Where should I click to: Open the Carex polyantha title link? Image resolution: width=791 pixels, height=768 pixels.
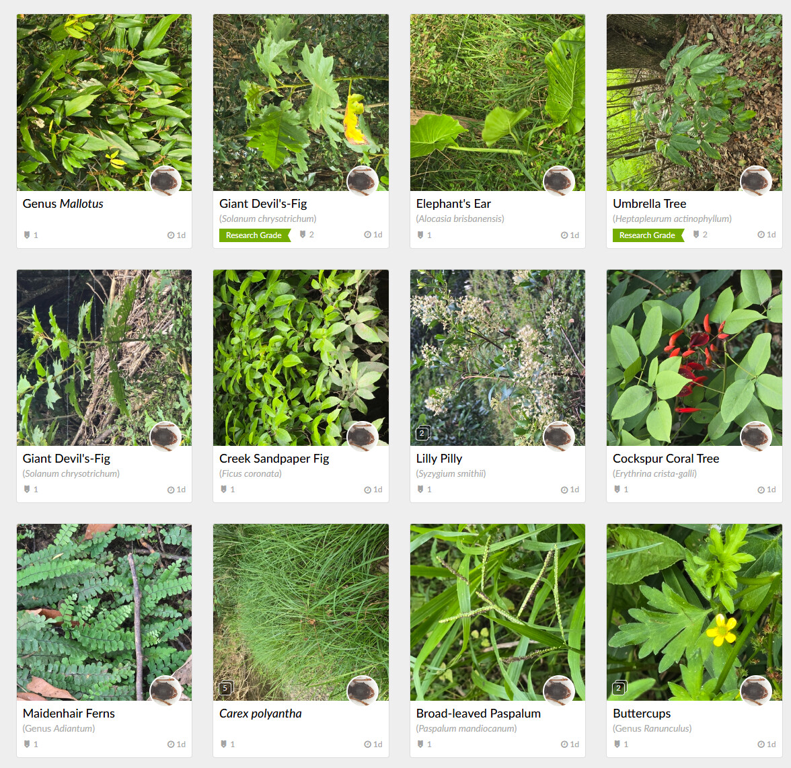click(260, 714)
